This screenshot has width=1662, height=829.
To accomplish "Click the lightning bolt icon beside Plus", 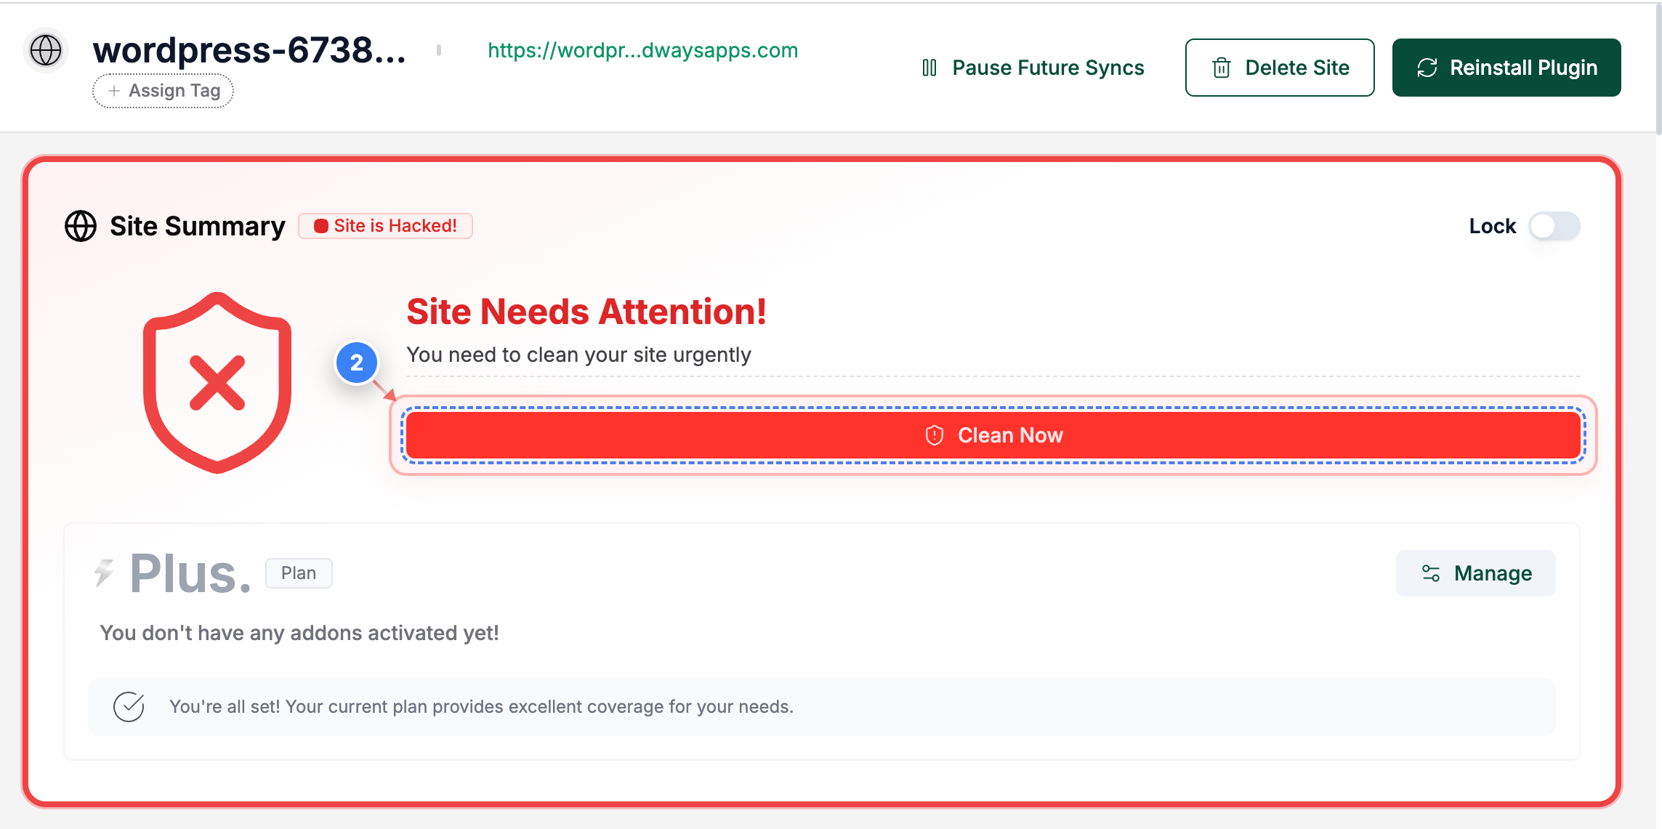I will click(104, 572).
